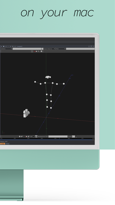Open the down-arrow menu in bottom toolbar
Image resolution: width=115 pixels, height=205 pixels.
pos(33,136)
